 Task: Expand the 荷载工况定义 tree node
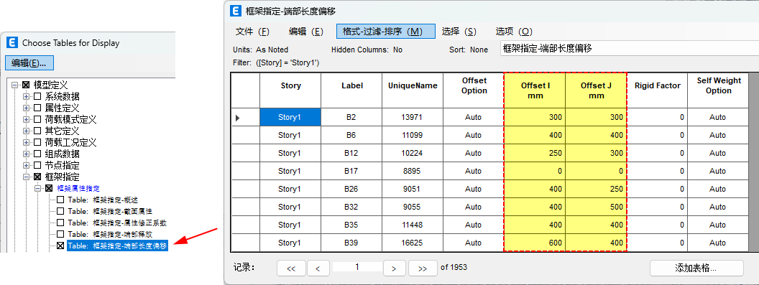(26, 142)
